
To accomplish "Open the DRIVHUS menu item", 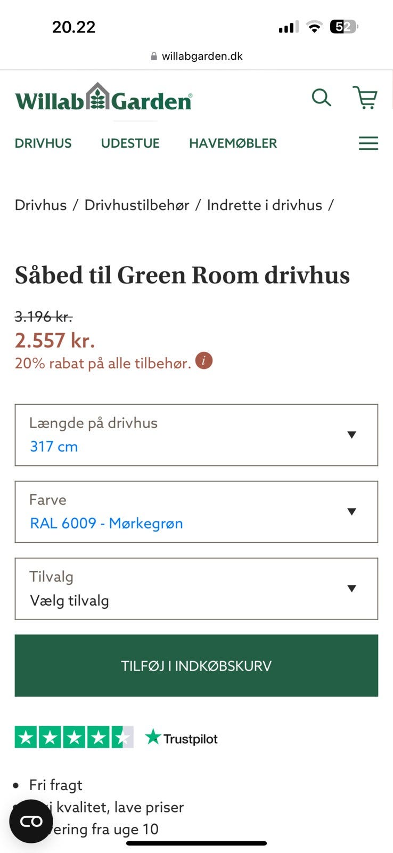I will [x=43, y=143].
